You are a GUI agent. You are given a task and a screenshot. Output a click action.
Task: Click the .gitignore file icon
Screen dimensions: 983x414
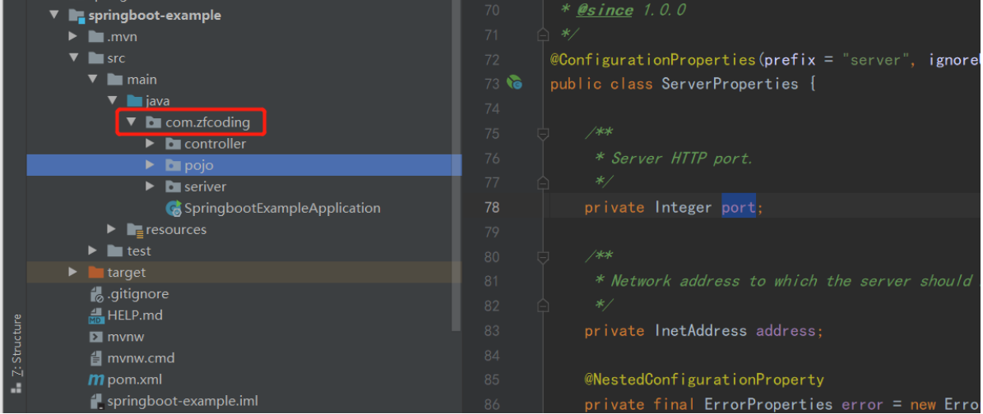[95, 294]
